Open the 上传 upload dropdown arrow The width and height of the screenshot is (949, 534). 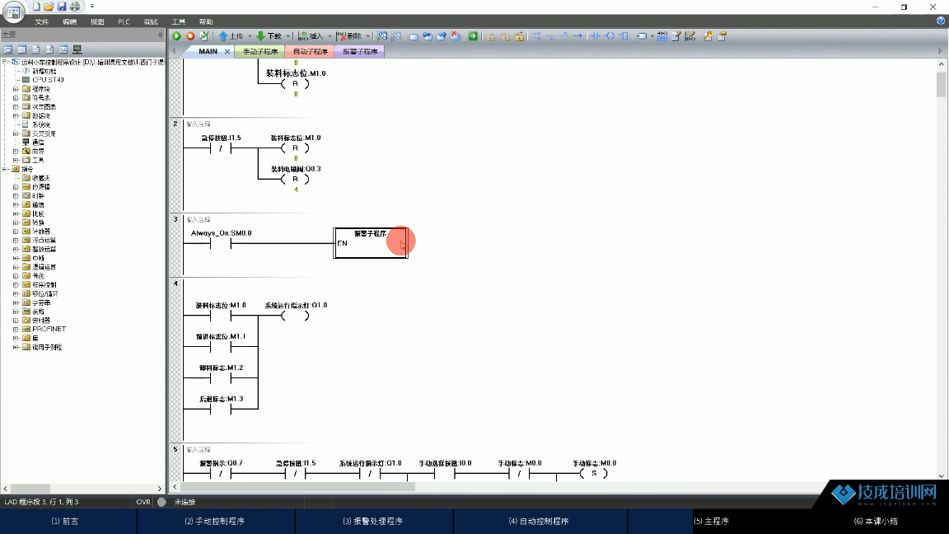point(250,36)
